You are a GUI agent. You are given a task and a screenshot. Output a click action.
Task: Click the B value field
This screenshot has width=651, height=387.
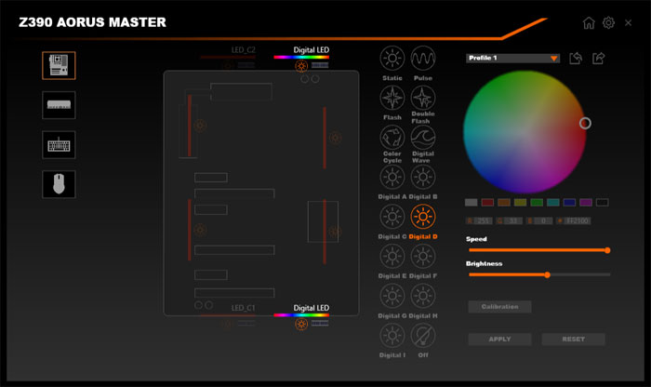pyautogui.click(x=543, y=220)
